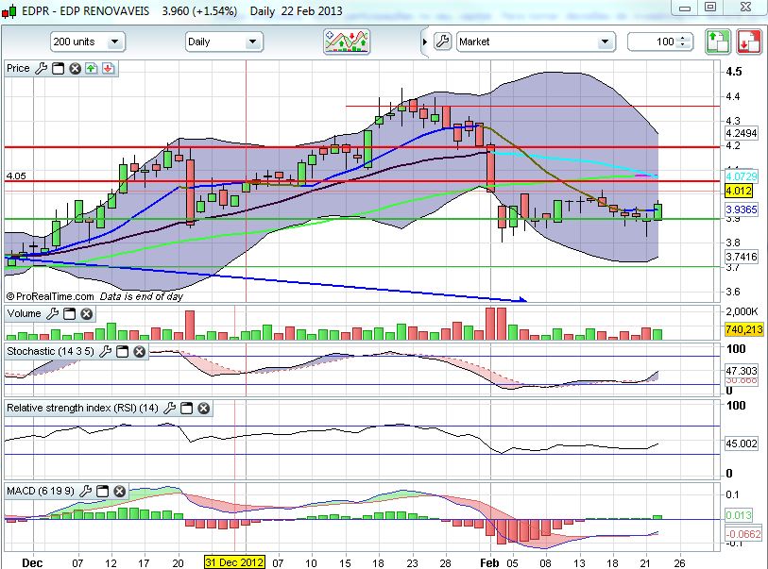Click the Volume panel label

coord(24,313)
